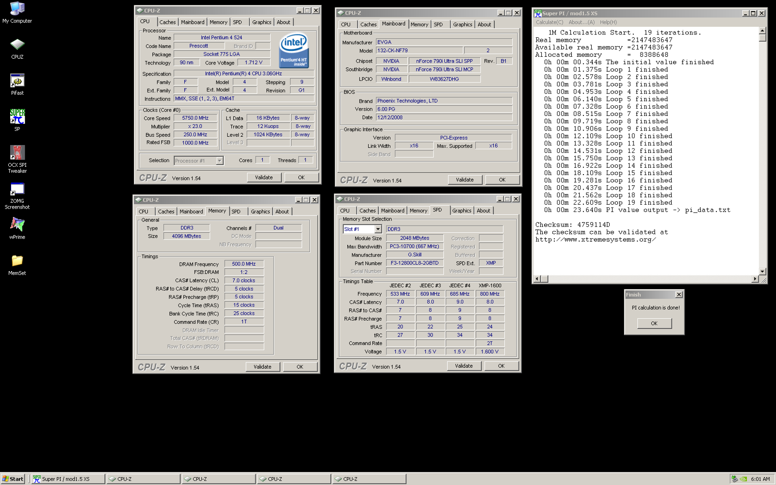Screen dimensions: 776x485
Task: Click the Rated FSB 1000.0 MHz value
Action: tap(195, 143)
